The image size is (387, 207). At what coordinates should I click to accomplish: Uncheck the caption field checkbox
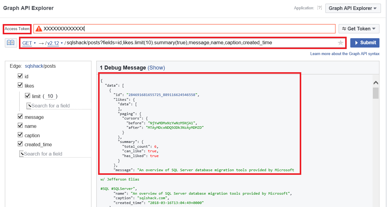[x=20, y=135]
